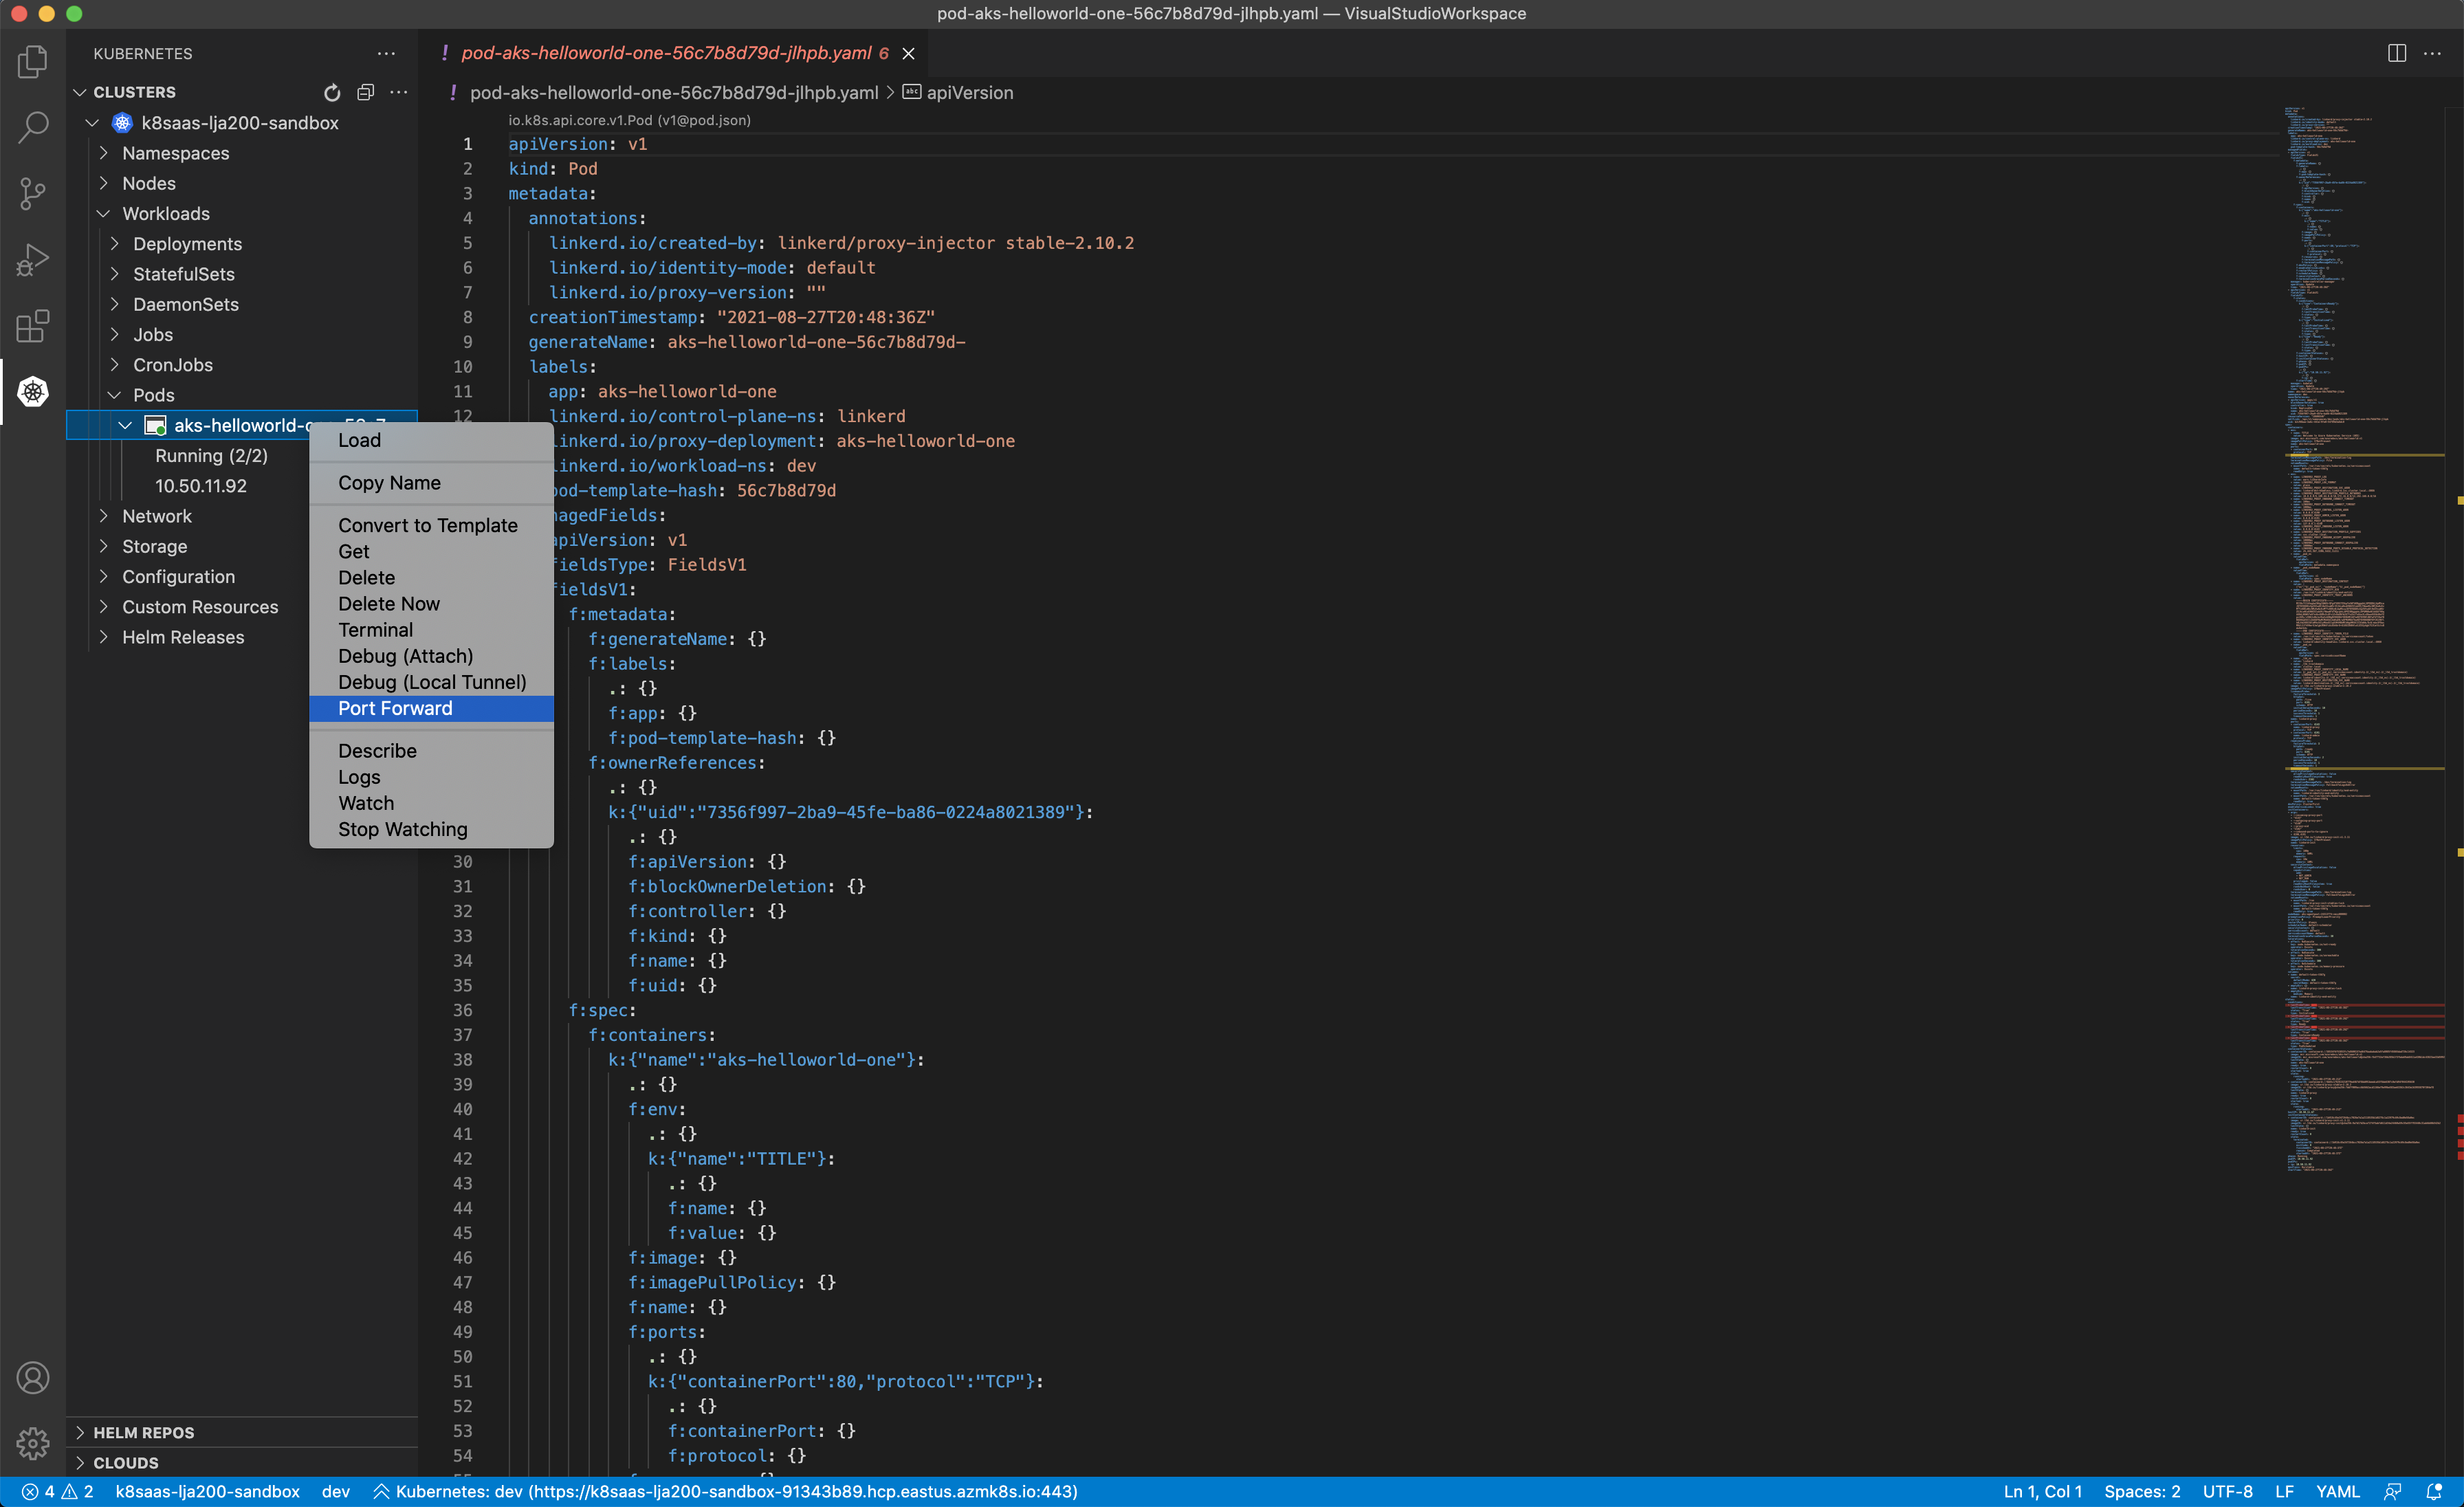Choose Delete from the context menu
This screenshot has width=2464, height=1507.
431,578
